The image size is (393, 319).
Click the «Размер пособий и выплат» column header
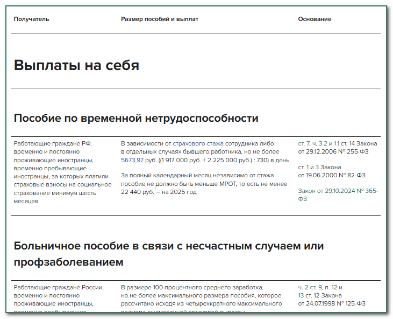(x=160, y=19)
